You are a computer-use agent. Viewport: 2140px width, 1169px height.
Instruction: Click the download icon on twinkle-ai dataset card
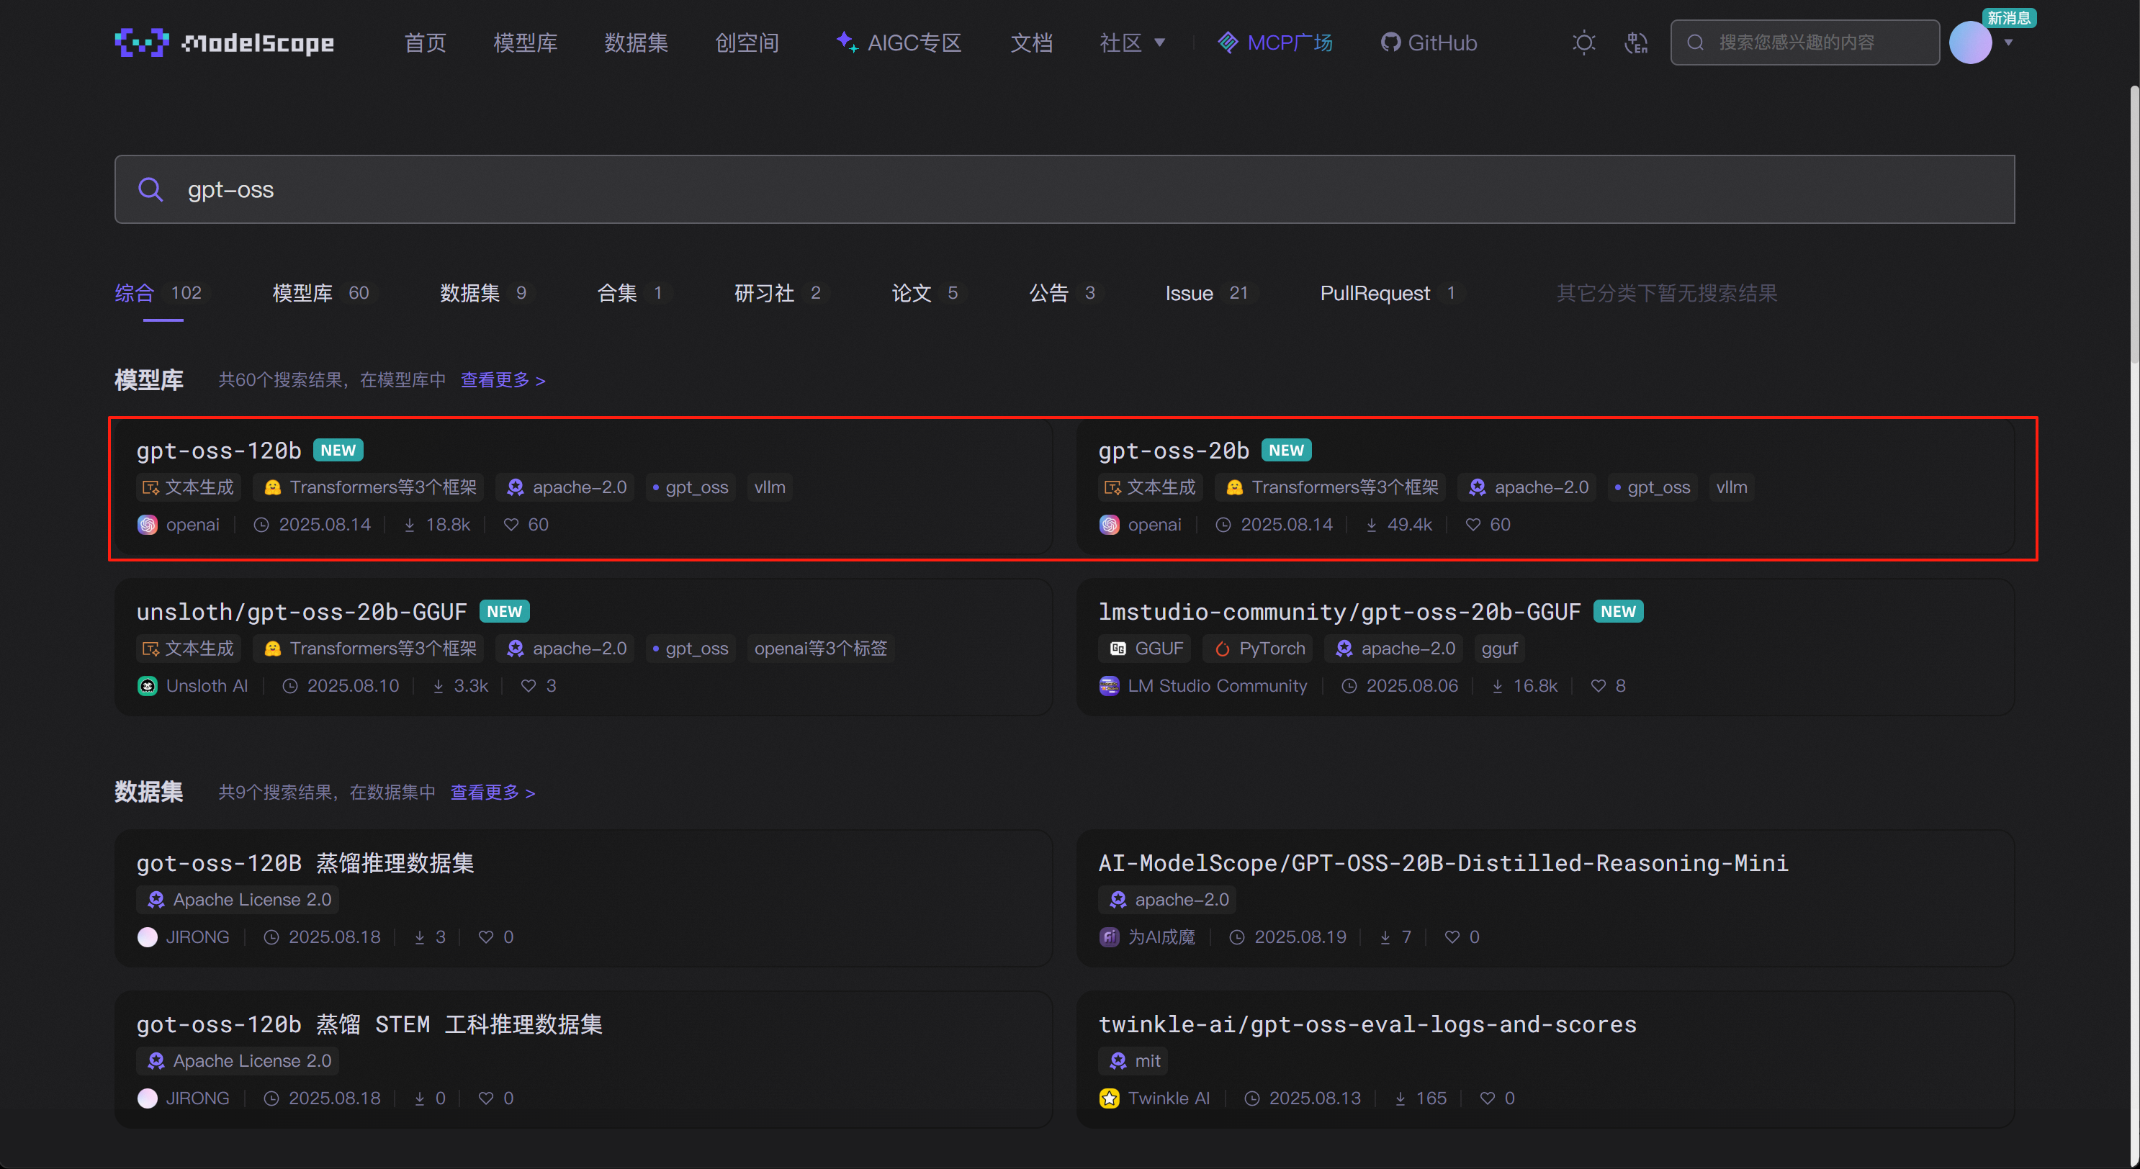point(1401,1098)
